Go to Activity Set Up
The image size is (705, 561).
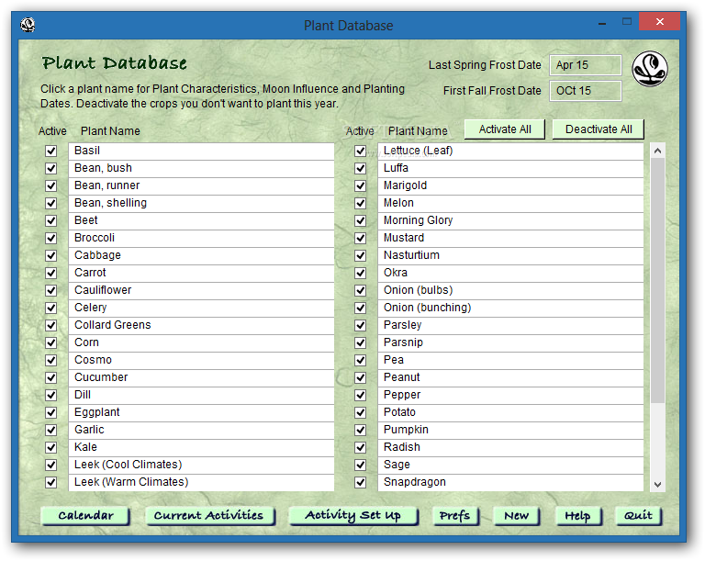click(353, 516)
